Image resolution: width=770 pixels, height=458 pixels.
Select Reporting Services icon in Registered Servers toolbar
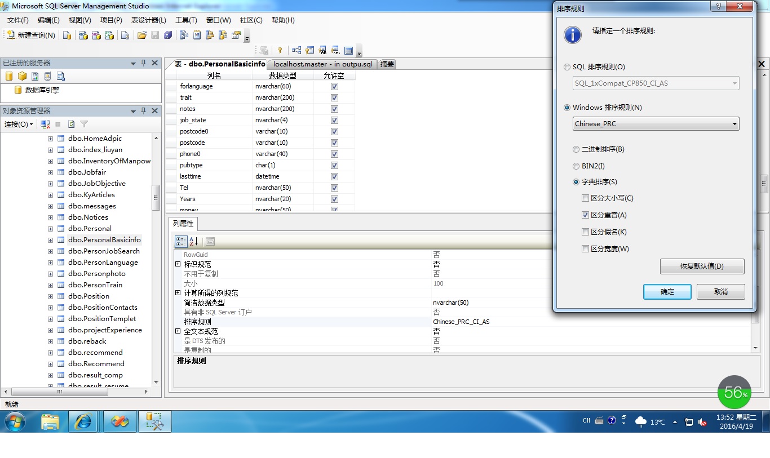35,76
